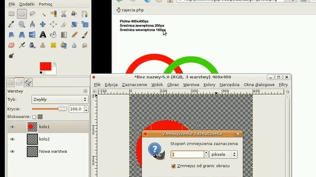
Task: Click the Krycie opacity slider
Action: click(x=49, y=109)
